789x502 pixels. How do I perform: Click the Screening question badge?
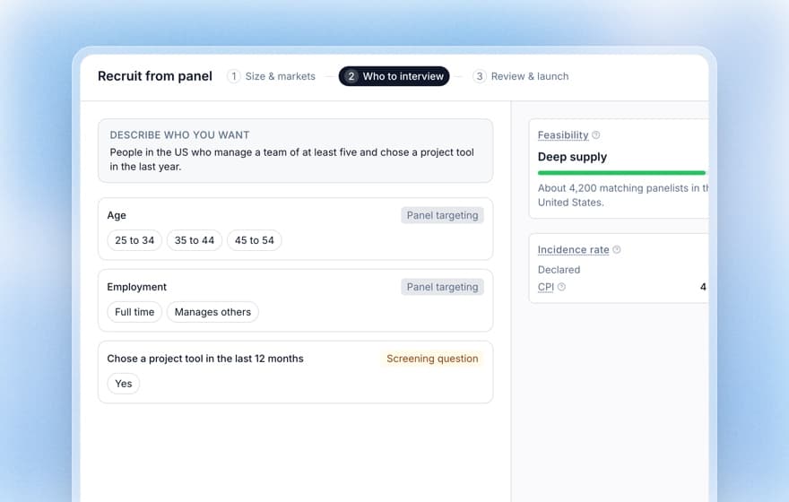pyautogui.click(x=432, y=359)
